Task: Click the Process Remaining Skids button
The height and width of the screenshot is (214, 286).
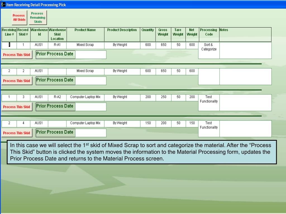Action: point(38,18)
